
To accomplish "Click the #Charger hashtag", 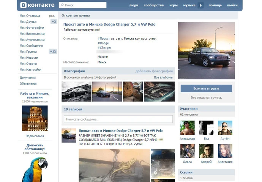I will [104, 48].
